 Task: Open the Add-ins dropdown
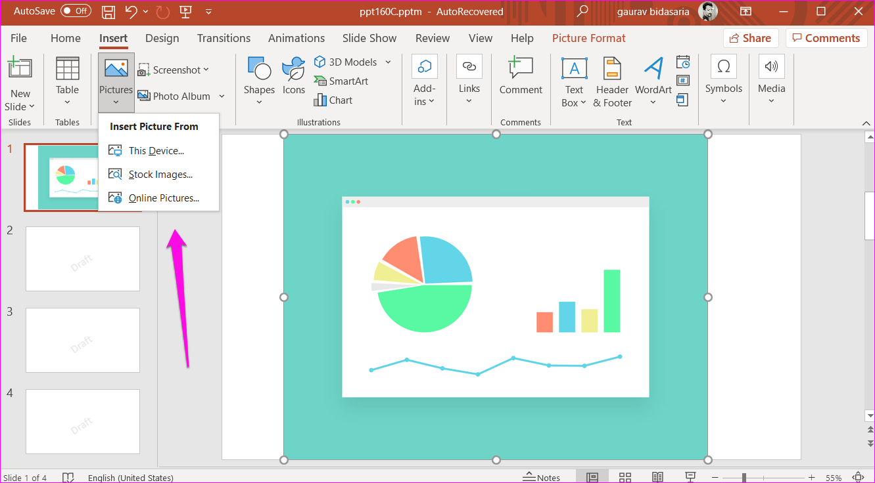(x=425, y=81)
